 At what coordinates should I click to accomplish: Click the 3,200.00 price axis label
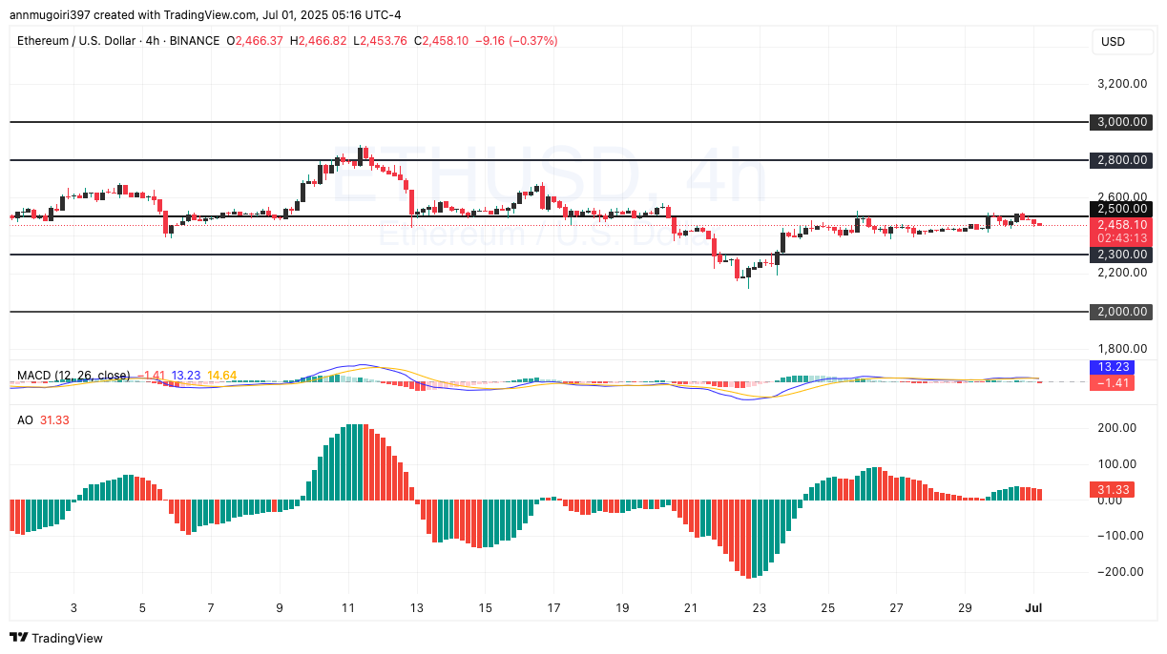(x=1121, y=84)
